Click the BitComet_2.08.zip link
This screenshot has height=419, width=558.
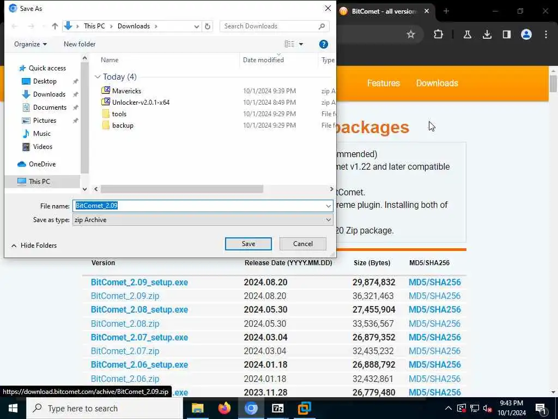coord(125,324)
